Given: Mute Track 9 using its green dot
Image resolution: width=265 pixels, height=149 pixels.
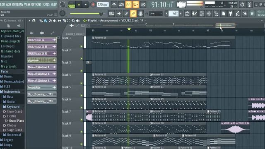Looking at the screenshot, I should (81, 144).
